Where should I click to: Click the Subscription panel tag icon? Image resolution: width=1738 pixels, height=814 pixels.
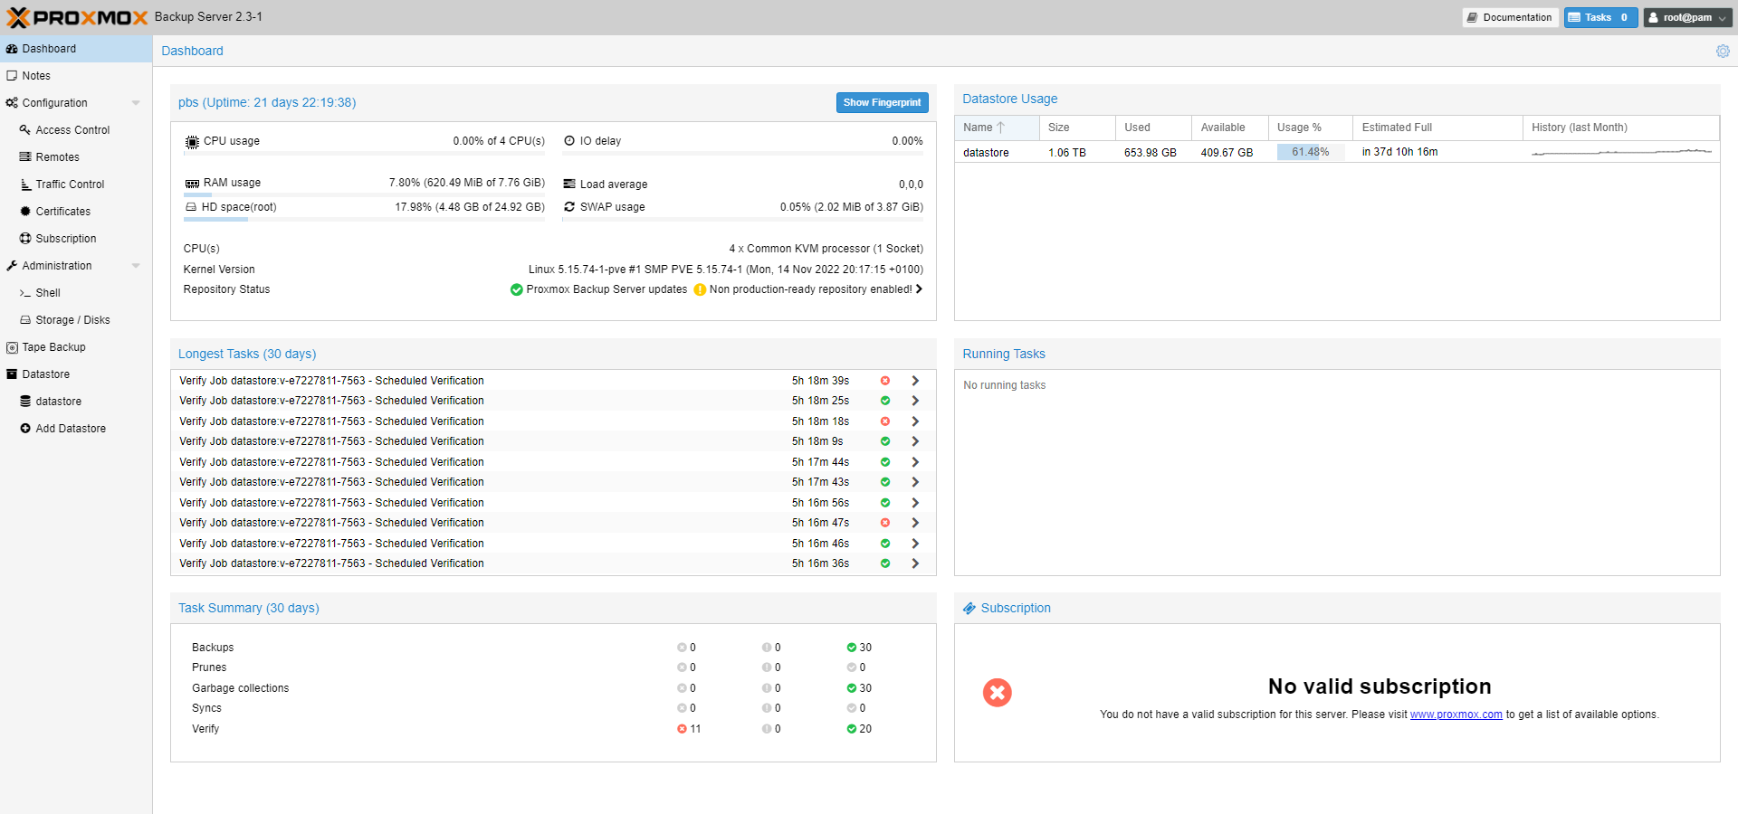click(x=969, y=609)
